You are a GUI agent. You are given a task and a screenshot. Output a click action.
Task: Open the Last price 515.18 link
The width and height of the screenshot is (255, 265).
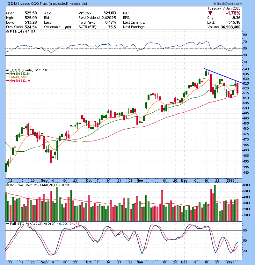point(235,22)
